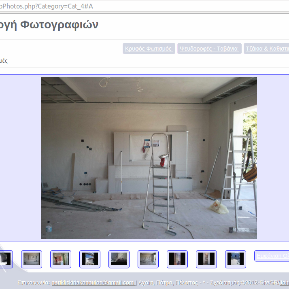Click the perikliskiriakopoulos@gmail.com email link
Image resolution: width=289 pixels, height=289 pixels.
point(93,283)
